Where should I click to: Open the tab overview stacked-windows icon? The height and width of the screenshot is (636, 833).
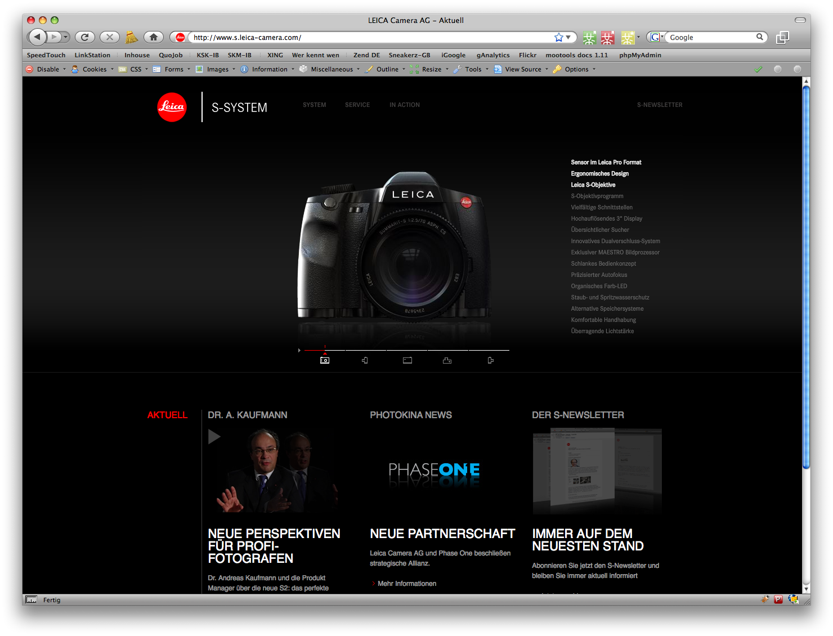point(782,37)
